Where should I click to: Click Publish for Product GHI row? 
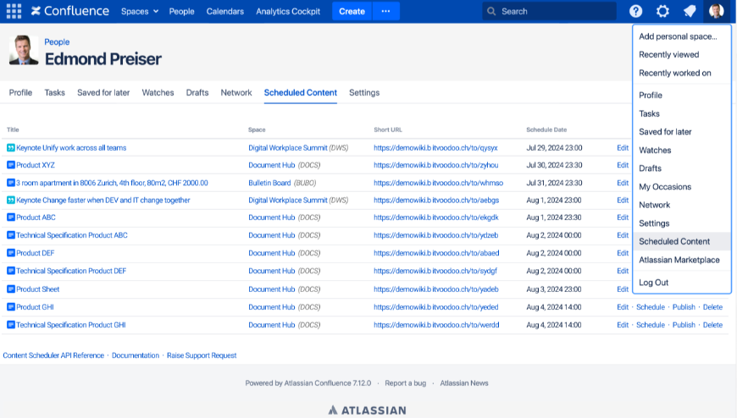684,307
